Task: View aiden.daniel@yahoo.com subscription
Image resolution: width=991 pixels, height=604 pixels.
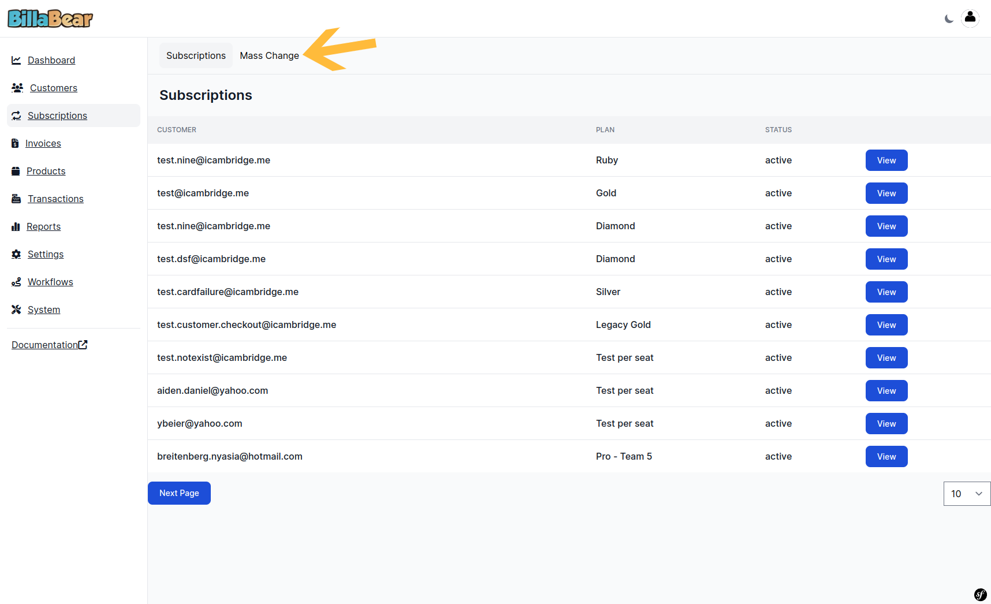Action: (886, 390)
